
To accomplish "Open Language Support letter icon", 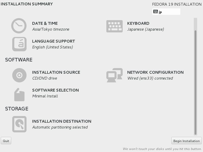I will [19, 44].
